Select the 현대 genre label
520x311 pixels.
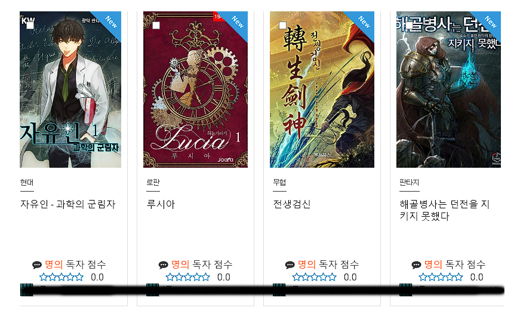26,182
